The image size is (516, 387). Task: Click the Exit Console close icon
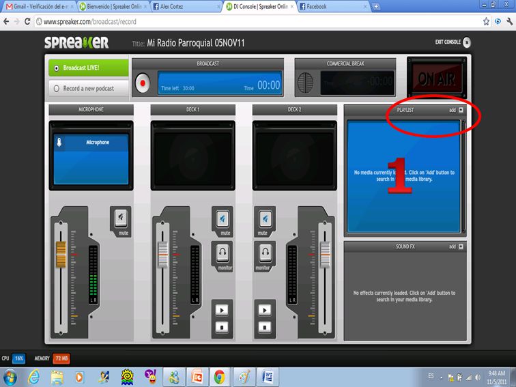[467, 42]
